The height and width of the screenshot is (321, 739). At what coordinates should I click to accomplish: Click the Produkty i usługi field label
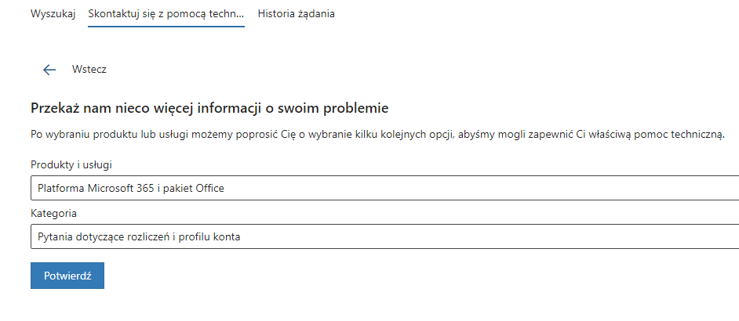coord(71,164)
